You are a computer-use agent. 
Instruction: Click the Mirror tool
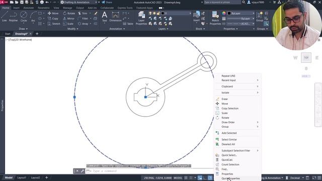click(68, 19)
